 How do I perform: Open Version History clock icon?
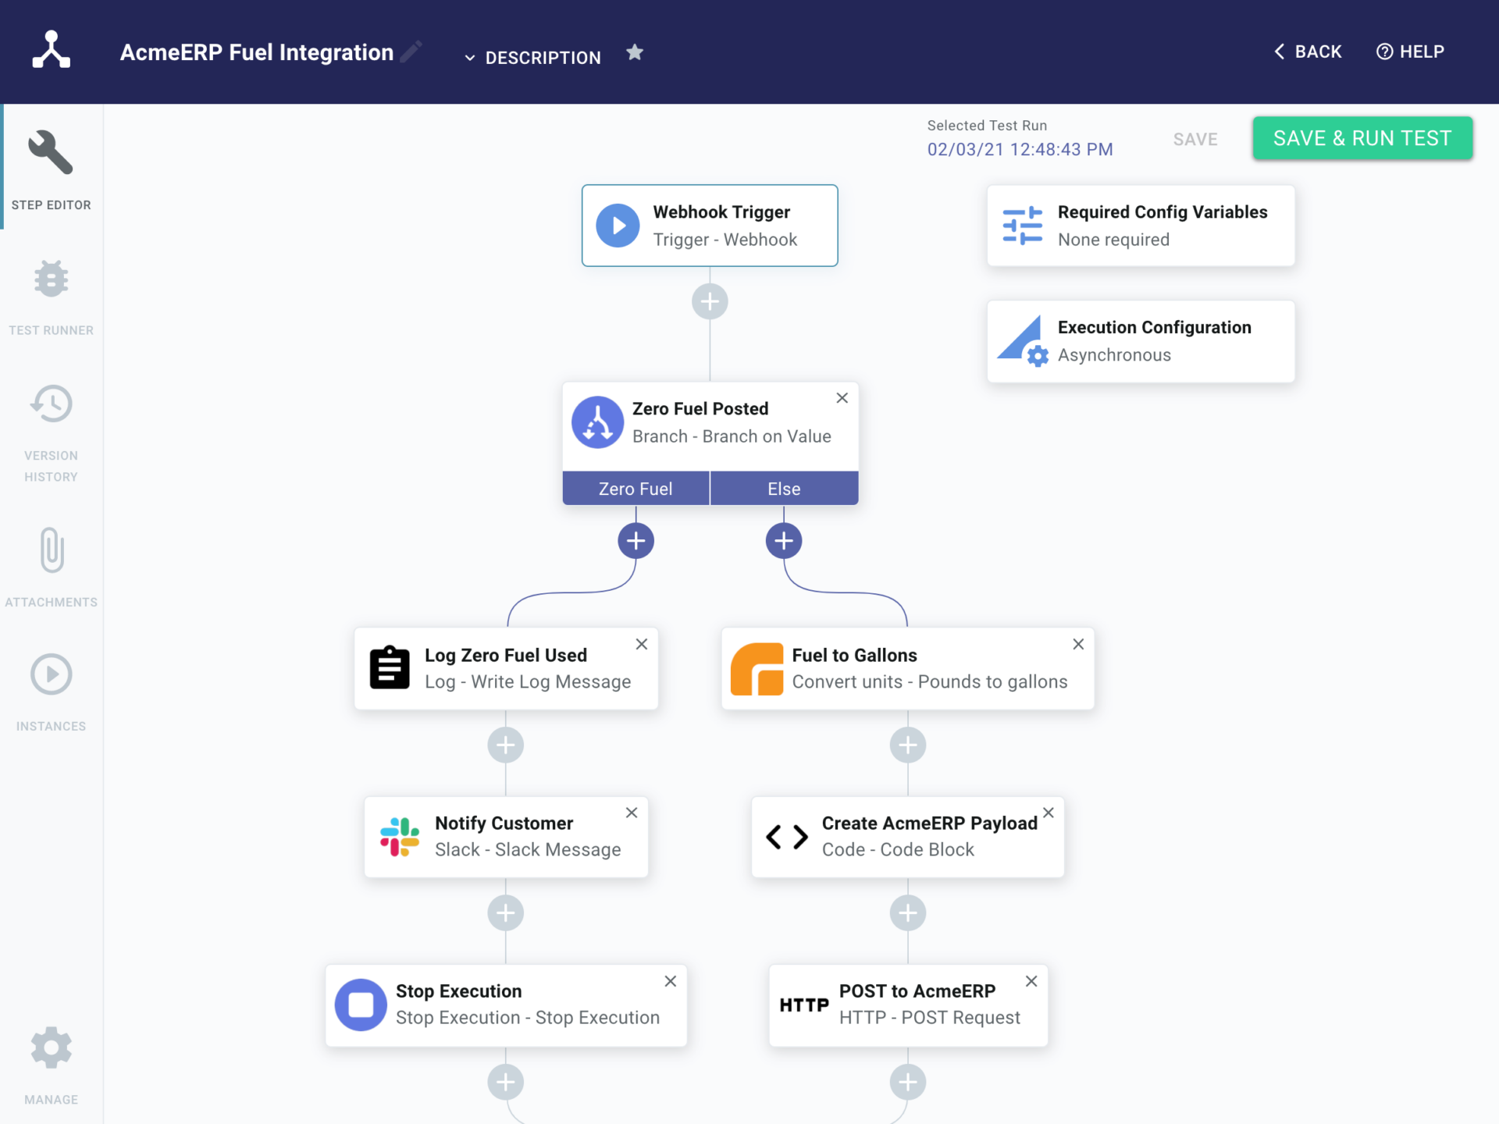51,404
